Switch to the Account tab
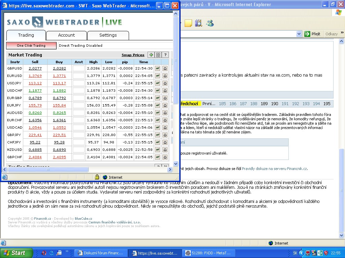The width and height of the screenshot is (345, 258). pos(66,35)
